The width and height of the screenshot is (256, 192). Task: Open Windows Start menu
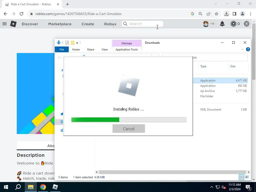(x=6, y=187)
